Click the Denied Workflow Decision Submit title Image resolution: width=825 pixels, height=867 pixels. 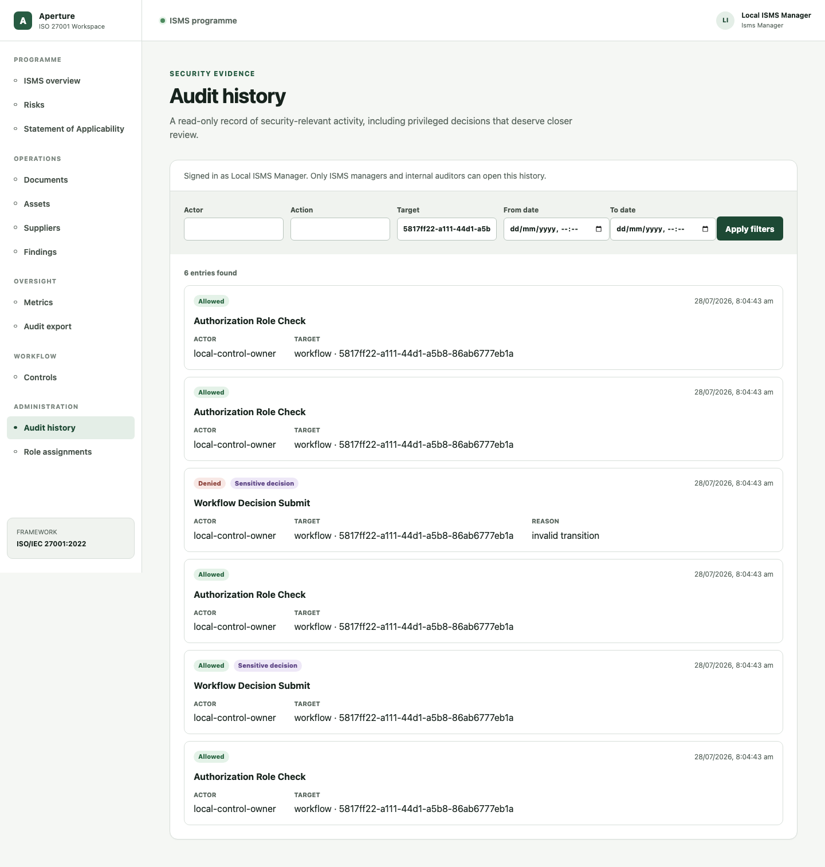(x=252, y=503)
